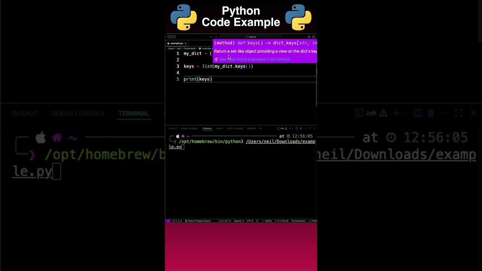Click the Users breadcrumb segment
The height and width of the screenshot is (271, 482).
point(171,48)
